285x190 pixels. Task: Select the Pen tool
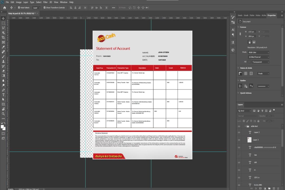3,90
